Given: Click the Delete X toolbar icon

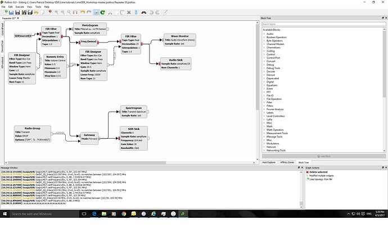Looking at the screenshot, I should pos(129,12).
